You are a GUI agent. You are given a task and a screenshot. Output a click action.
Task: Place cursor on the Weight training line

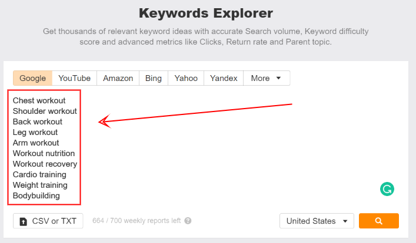(40, 185)
